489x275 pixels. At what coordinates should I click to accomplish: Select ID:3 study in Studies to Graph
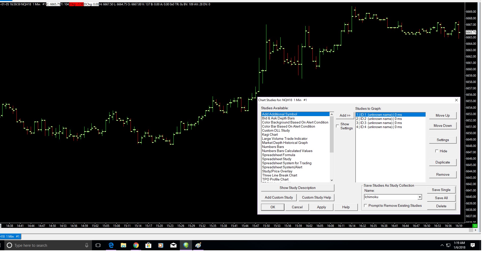coord(379,123)
